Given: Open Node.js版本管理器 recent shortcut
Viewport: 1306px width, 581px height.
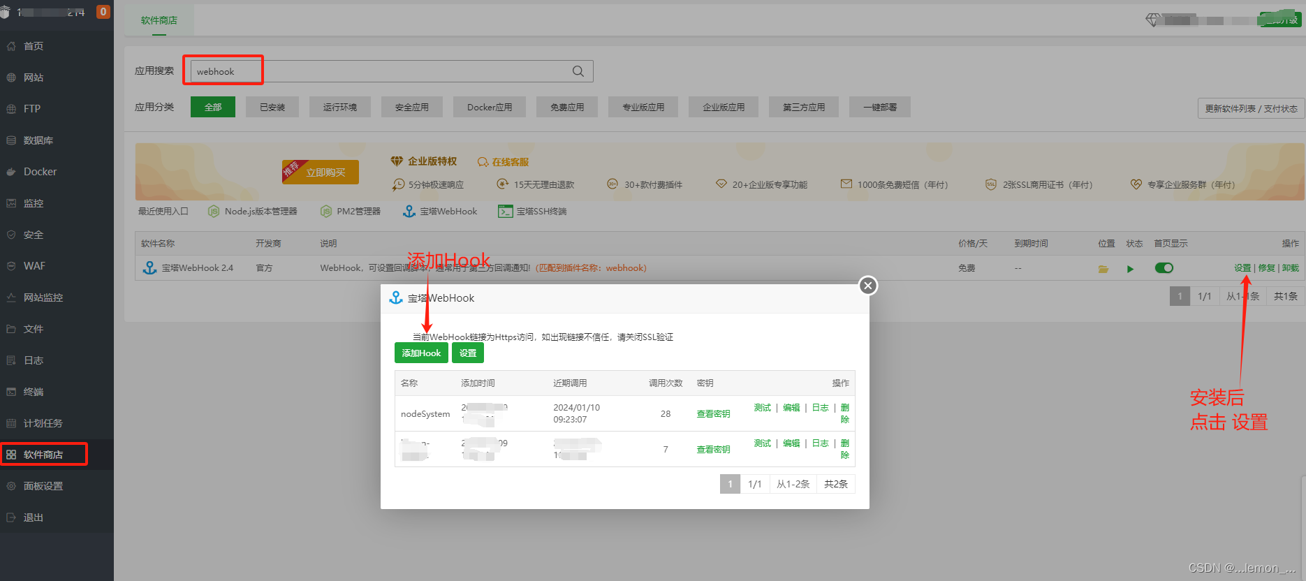Looking at the screenshot, I should [253, 212].
